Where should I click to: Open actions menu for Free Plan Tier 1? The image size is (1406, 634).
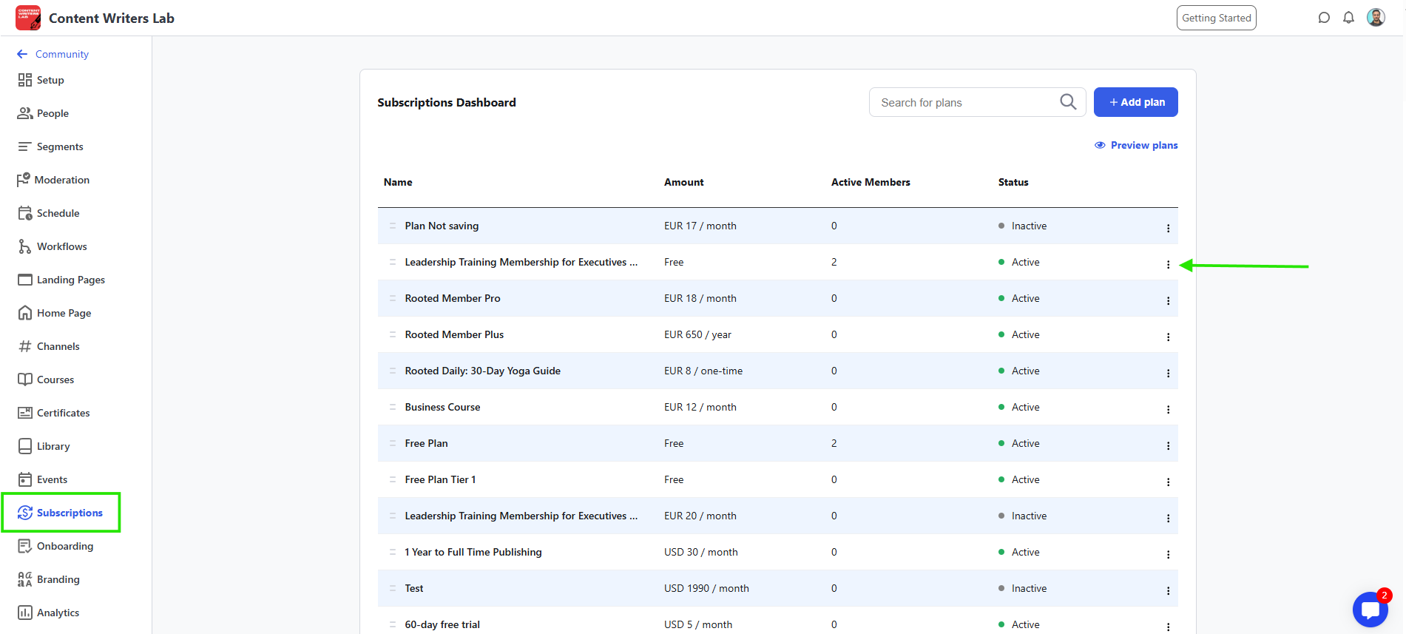[1168, 482]
